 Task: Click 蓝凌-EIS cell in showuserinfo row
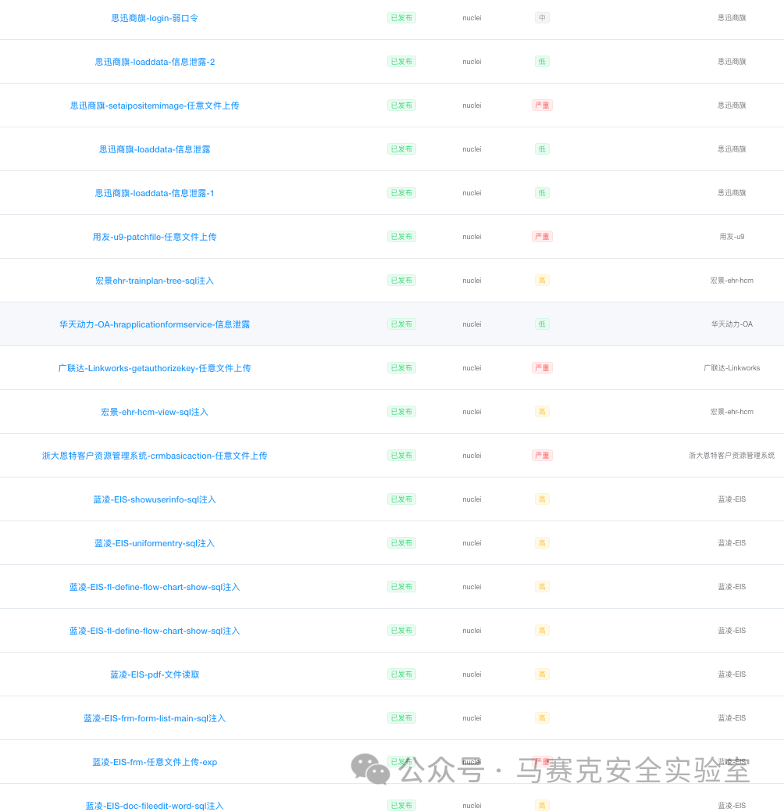pos(732,499)
